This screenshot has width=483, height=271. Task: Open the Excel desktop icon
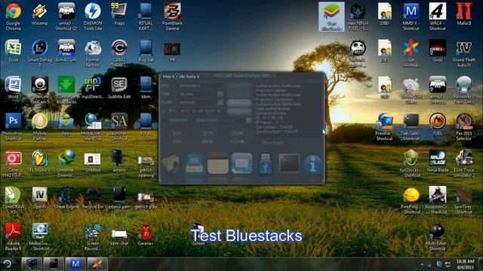click(x=14, y=51)
